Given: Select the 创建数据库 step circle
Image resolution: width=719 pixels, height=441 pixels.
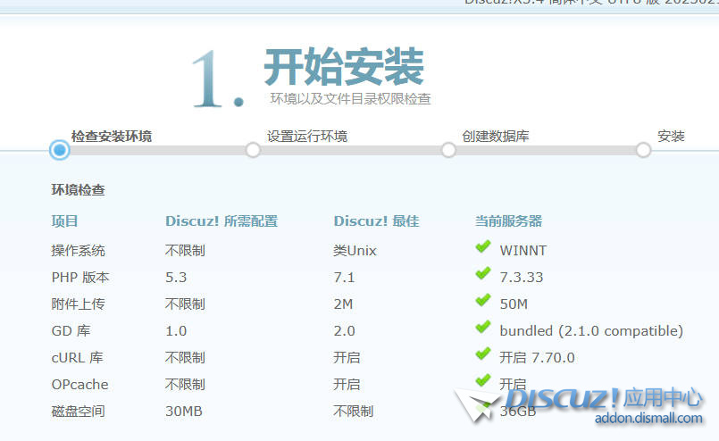Looking at the screenshot, I should (448, 150).
